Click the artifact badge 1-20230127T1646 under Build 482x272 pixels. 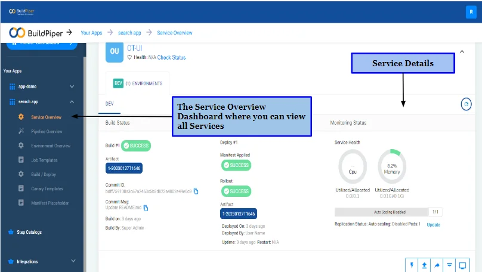pyautogui.click(x=124, y=168)
